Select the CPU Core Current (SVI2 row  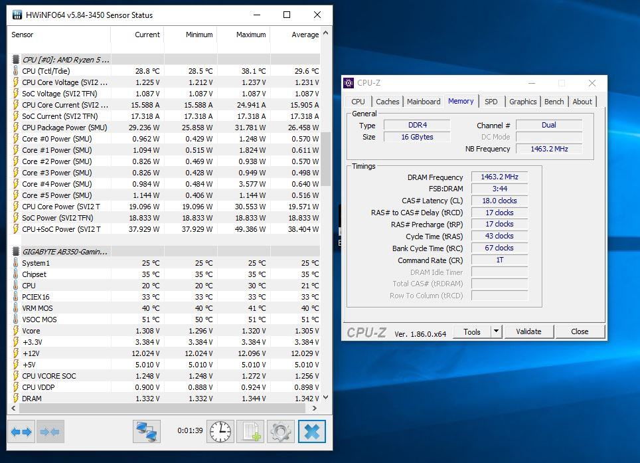click(x=165, y=105)
